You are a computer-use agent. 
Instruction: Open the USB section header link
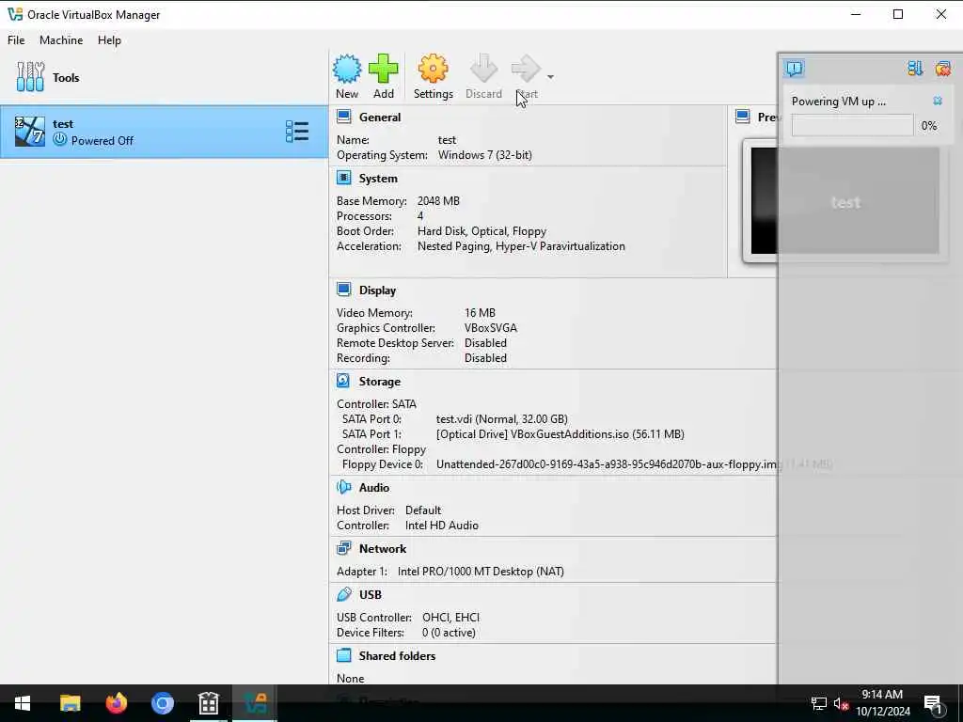point(371,595)
